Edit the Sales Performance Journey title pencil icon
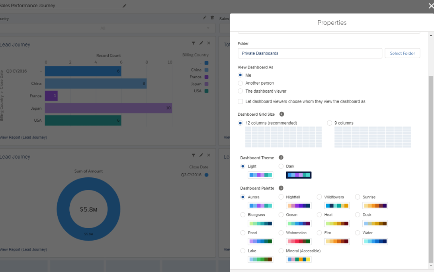The height and width of the screenshot is (272, 434). tap(124, 6)
